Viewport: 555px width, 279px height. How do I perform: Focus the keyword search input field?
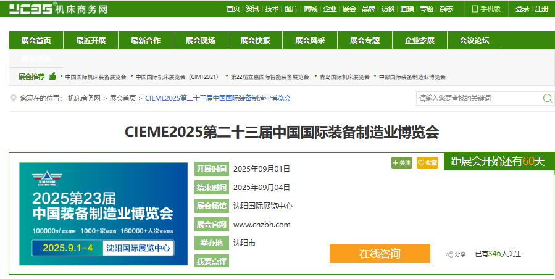point(479,98)
